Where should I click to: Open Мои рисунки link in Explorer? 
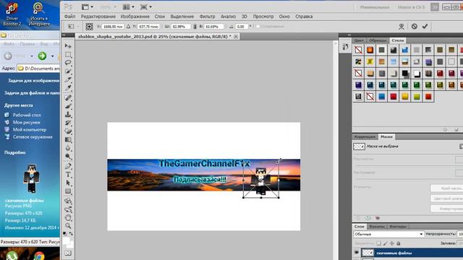click(26, 122)
